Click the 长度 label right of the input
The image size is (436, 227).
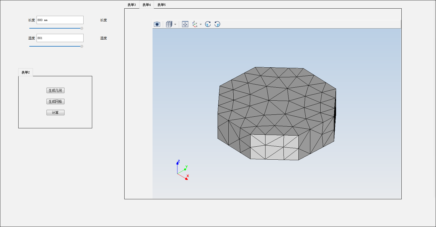coord(104,20)
